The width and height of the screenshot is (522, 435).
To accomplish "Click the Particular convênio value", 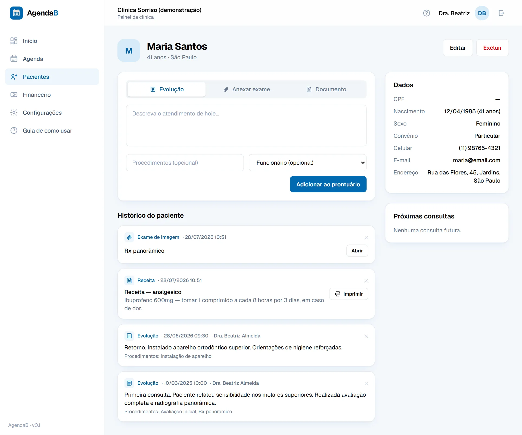I will (487, 136).
